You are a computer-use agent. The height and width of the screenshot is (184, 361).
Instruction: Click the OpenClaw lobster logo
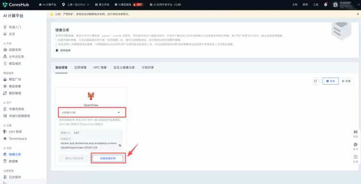91,96
